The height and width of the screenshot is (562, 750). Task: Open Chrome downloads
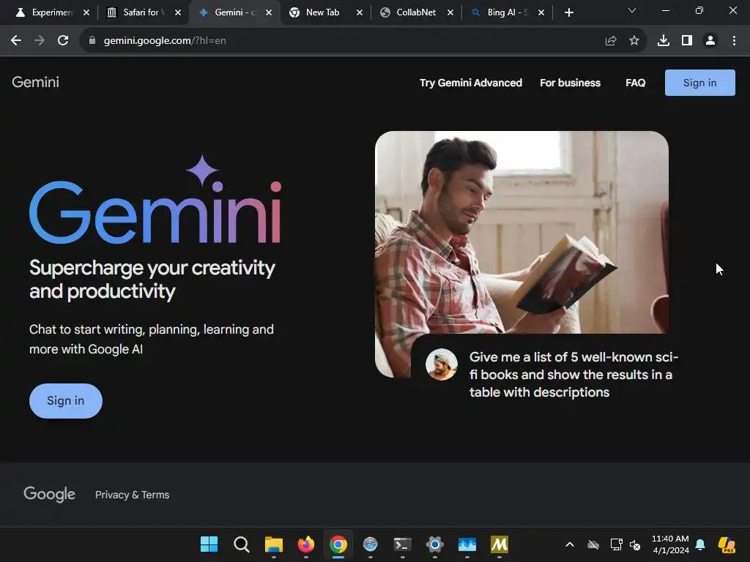tap(664, 41)
